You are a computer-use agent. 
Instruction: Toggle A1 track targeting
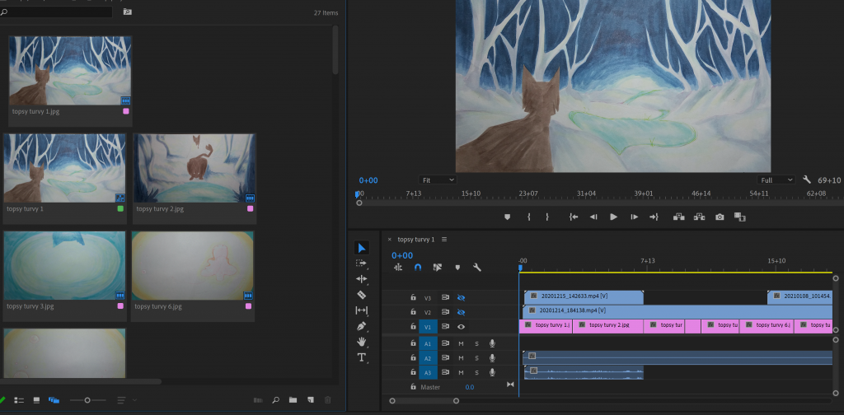pos(428,343)
